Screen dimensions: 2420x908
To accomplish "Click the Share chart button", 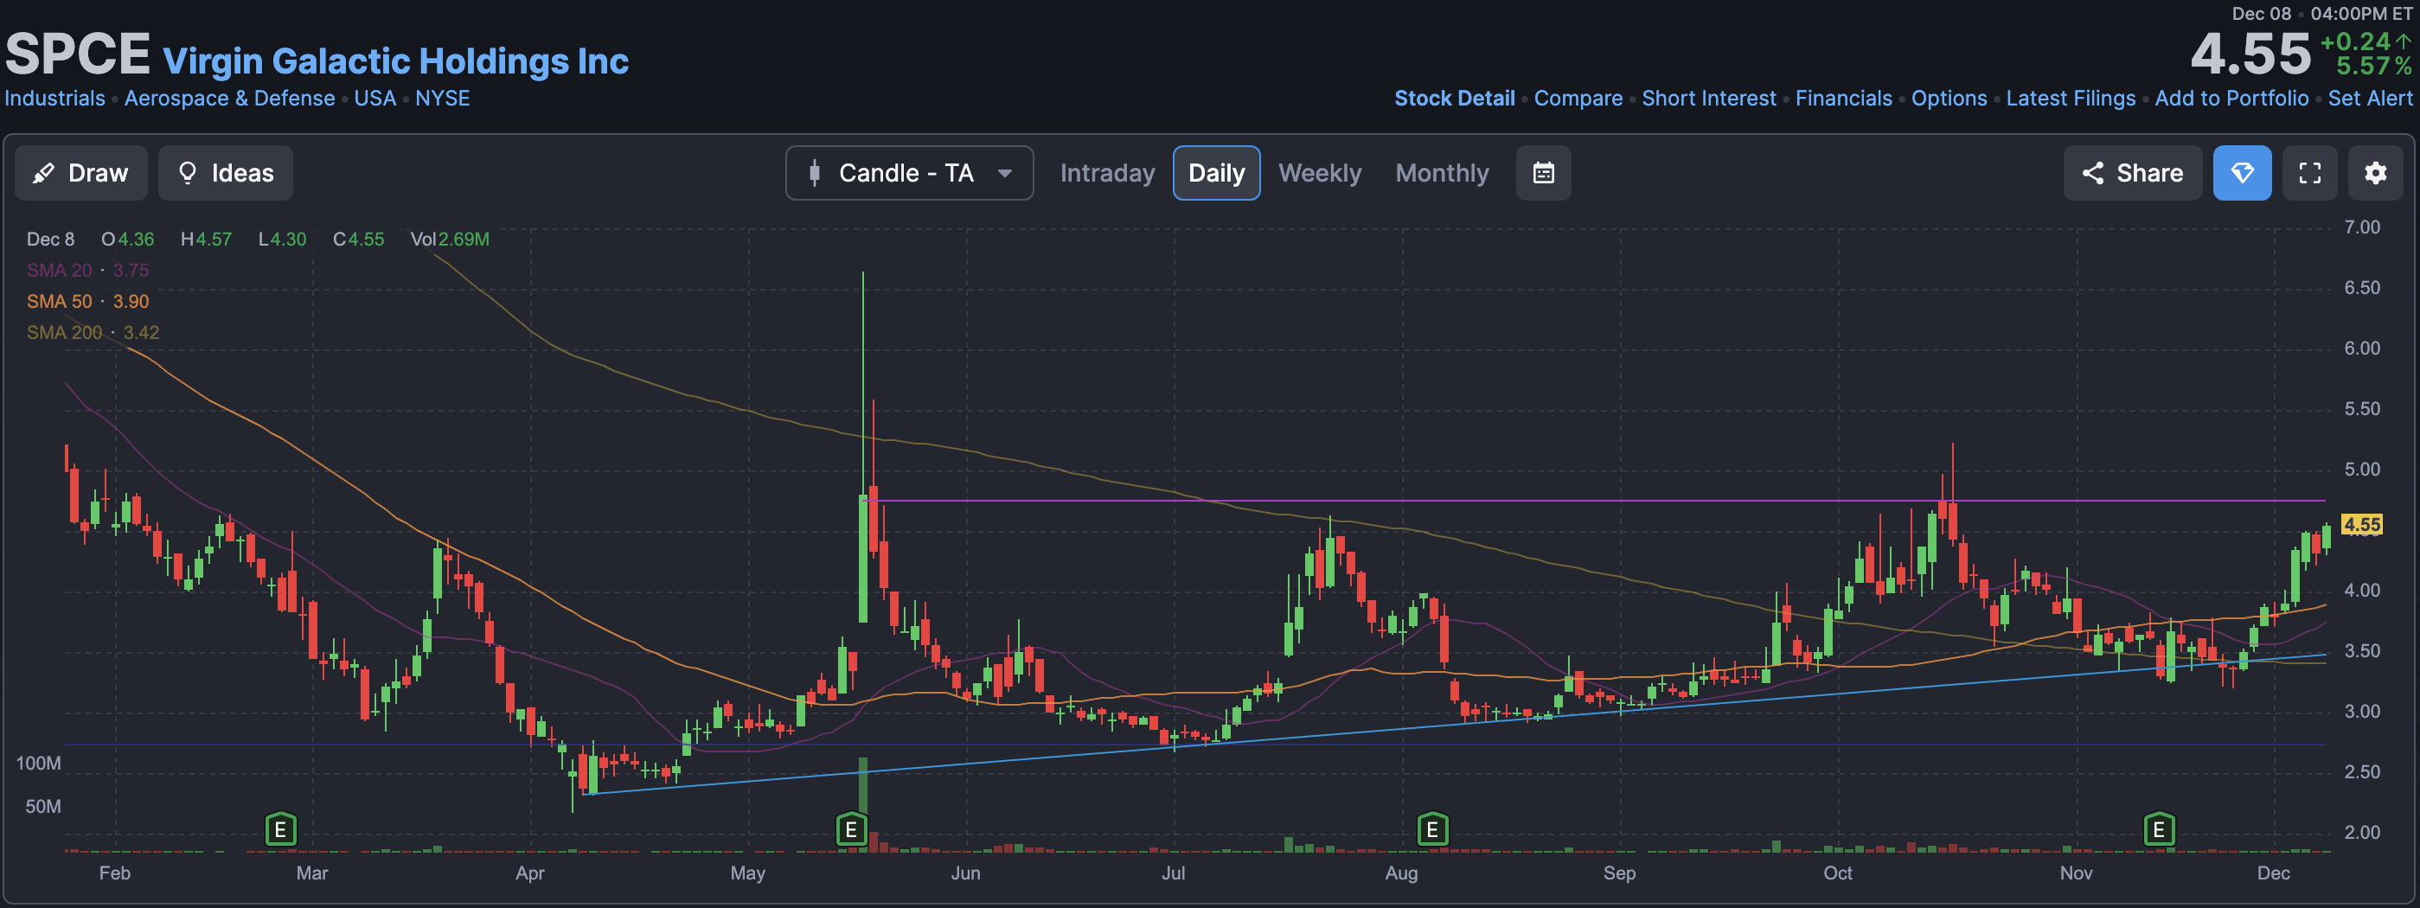I will [x=2133, y=173].
